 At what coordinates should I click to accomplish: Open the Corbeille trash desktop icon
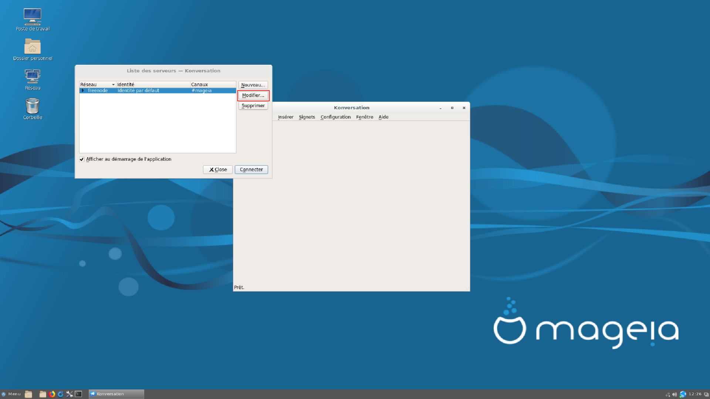(33, 106)
